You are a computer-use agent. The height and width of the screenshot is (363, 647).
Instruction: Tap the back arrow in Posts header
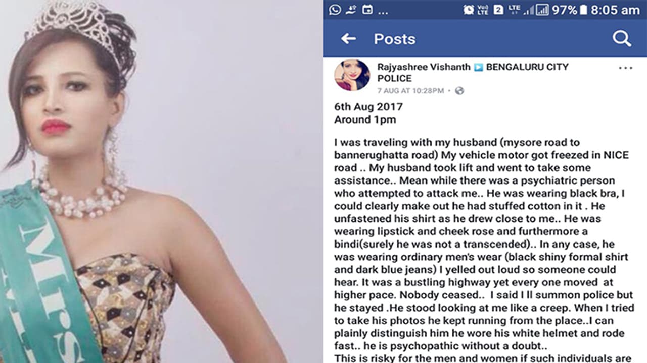click(348, 39)
